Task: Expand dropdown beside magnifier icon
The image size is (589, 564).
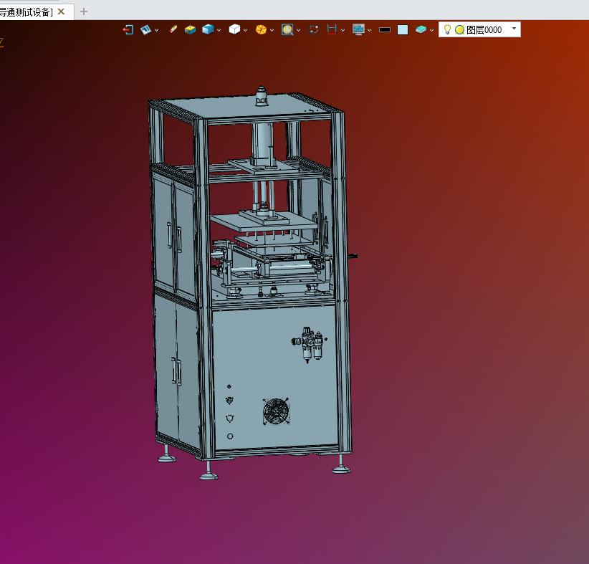Action: tap(298, 30)
